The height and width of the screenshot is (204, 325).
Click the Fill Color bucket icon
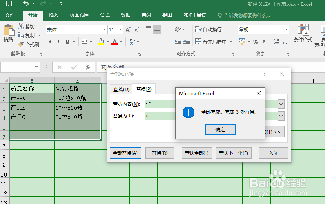[101, 42]
